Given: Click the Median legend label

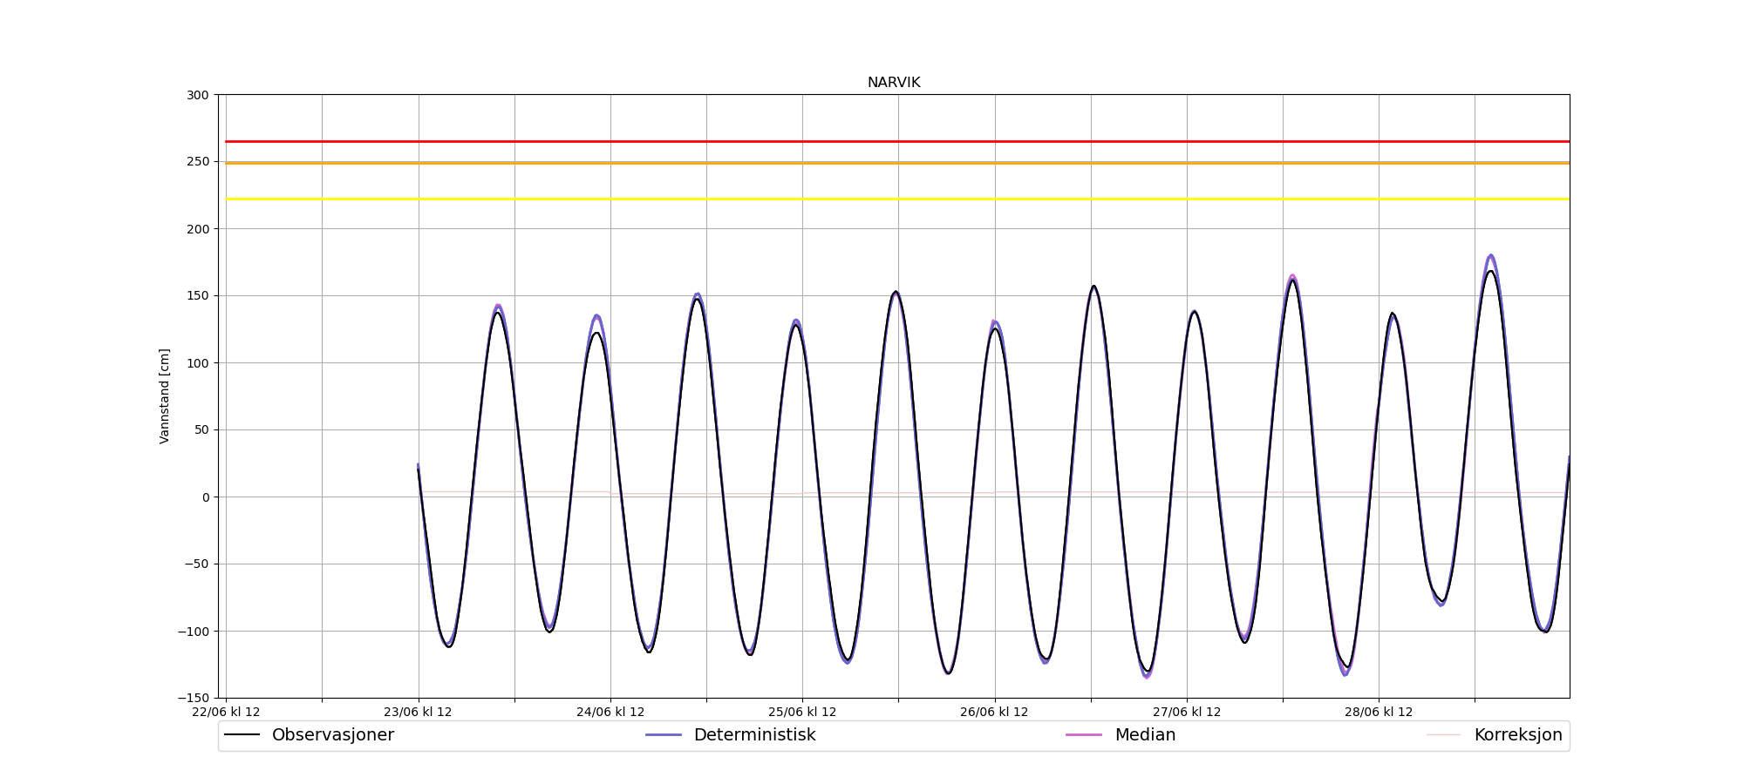Looking at the screenshot, I should (1145, 735).
